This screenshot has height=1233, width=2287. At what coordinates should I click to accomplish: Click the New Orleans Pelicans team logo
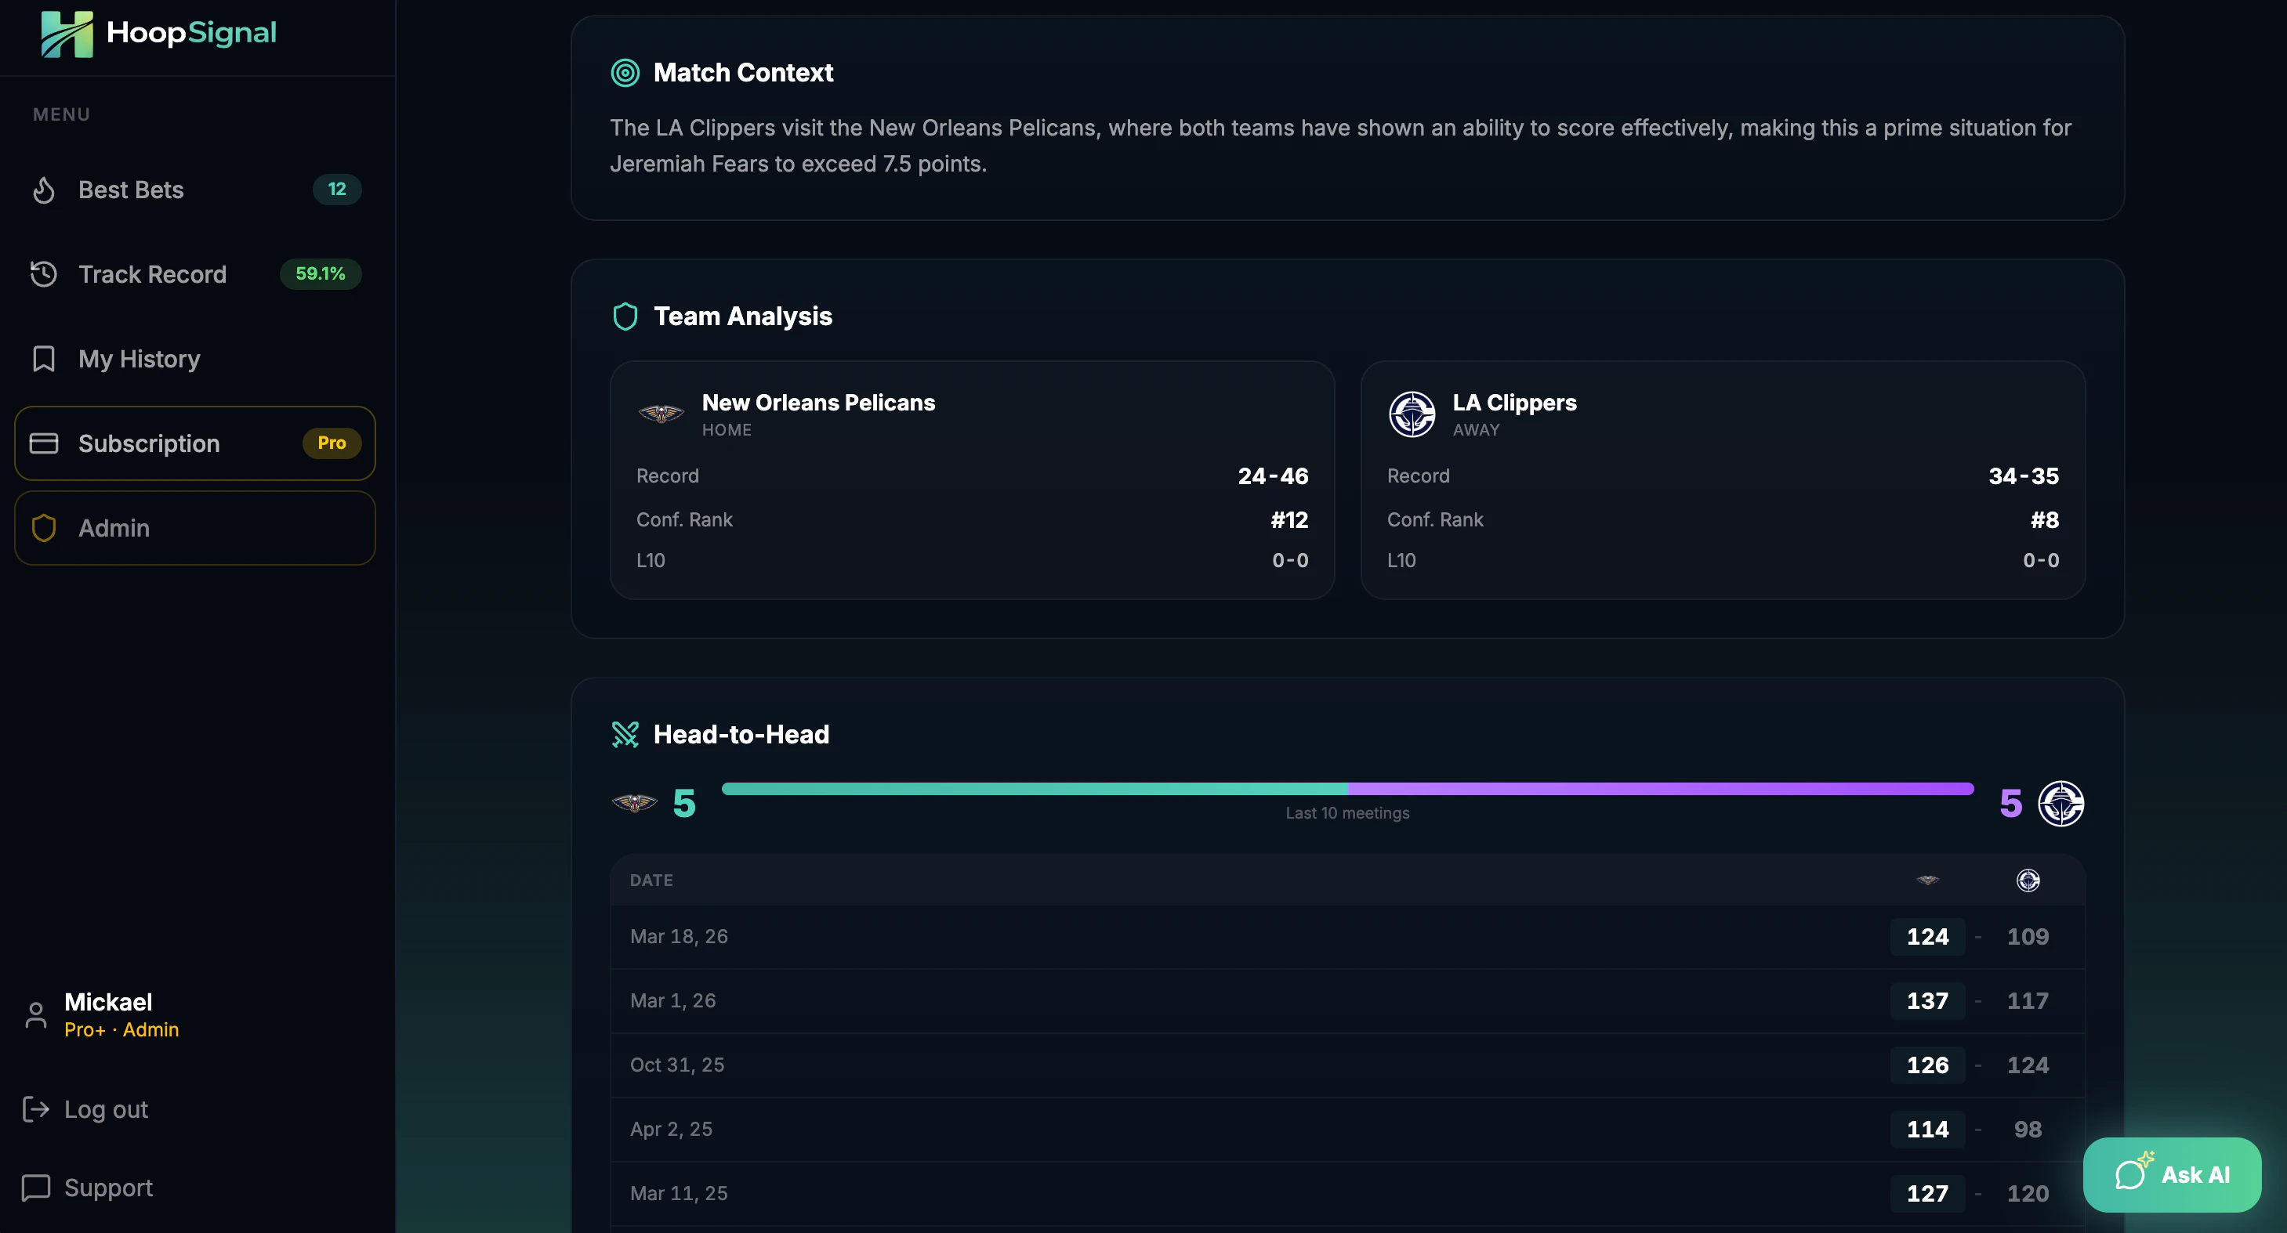[x=661, y=414]
